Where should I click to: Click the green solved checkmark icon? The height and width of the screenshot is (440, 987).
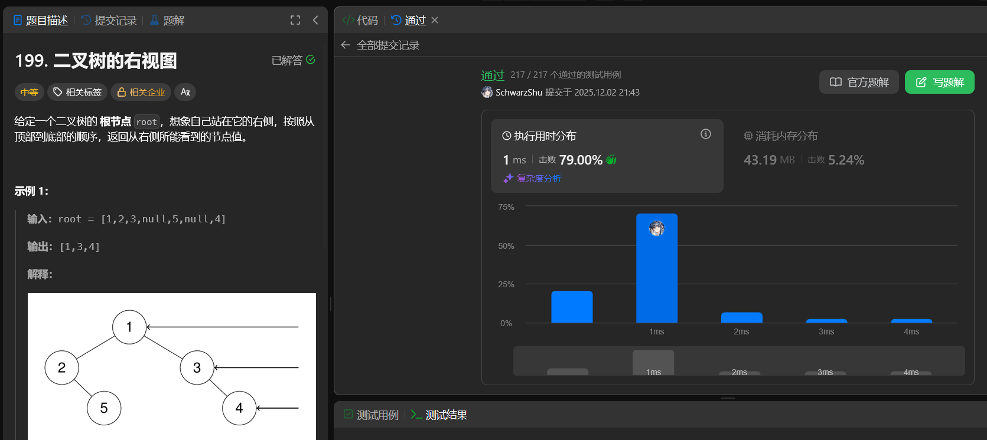311,60
